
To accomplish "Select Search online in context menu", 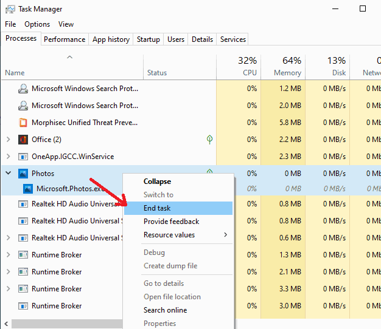I will (178, 310).
